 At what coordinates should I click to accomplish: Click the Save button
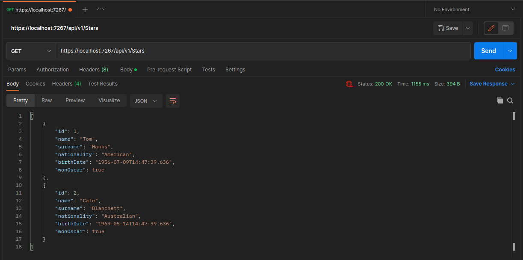448,28
